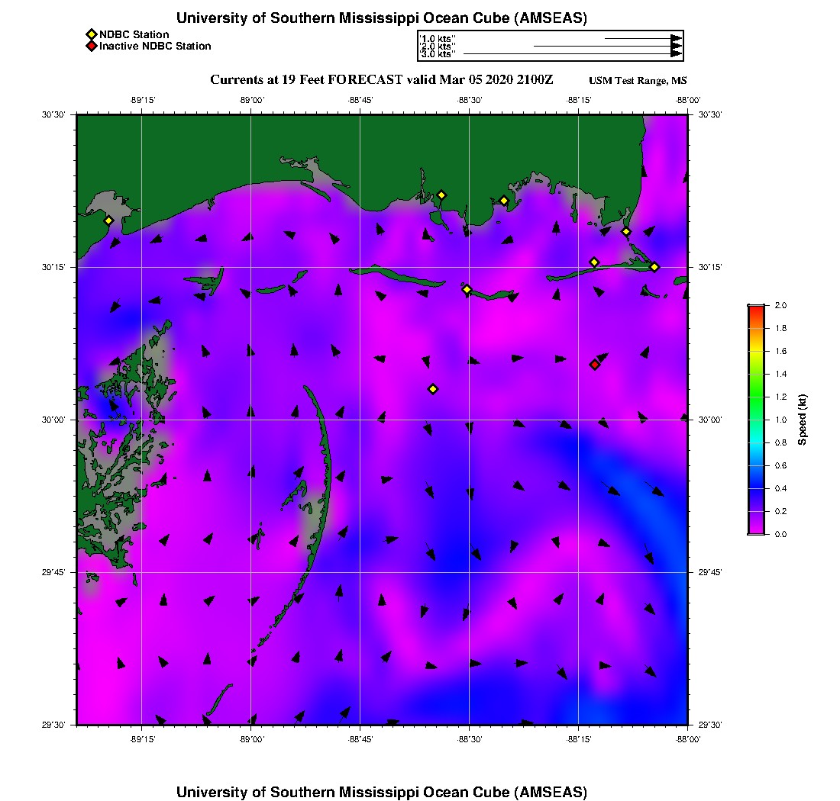The image size is (840, 801).
Task: Click the red Inactive NDBC Station legend diamond
Action: (x=91, y=46)
